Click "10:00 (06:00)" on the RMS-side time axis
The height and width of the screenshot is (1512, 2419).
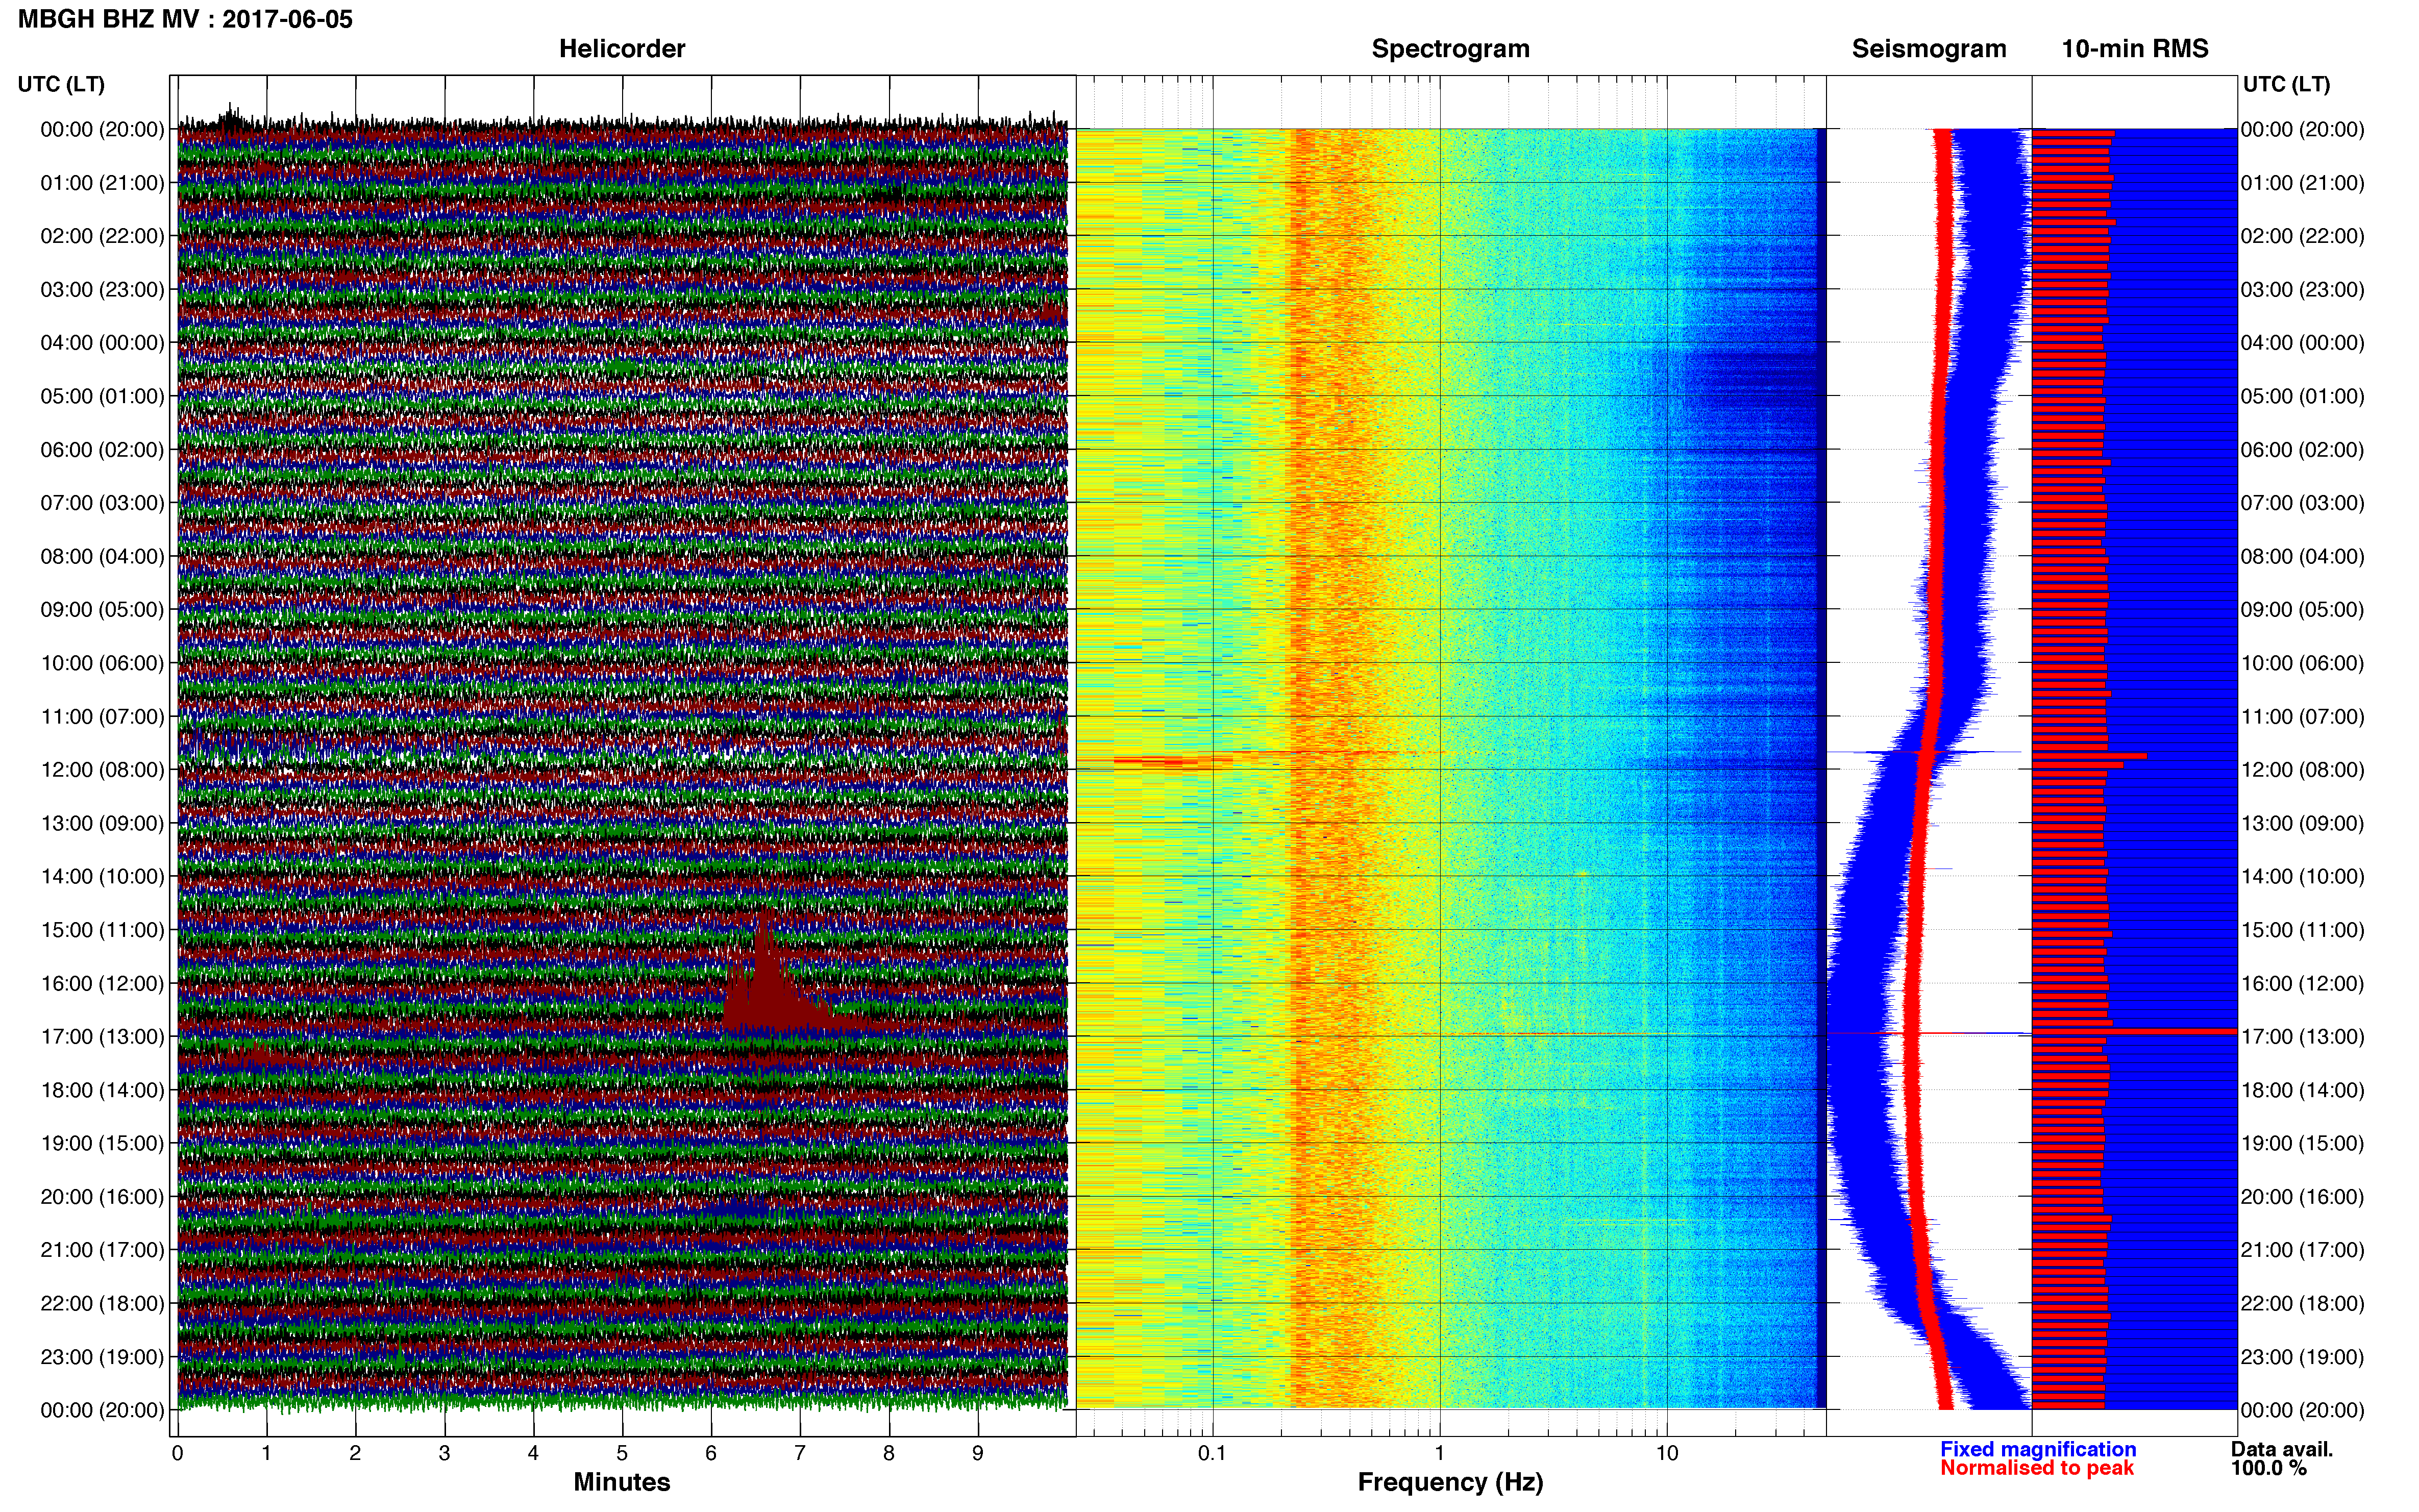pyautogui.click(x=2303, y=663)
